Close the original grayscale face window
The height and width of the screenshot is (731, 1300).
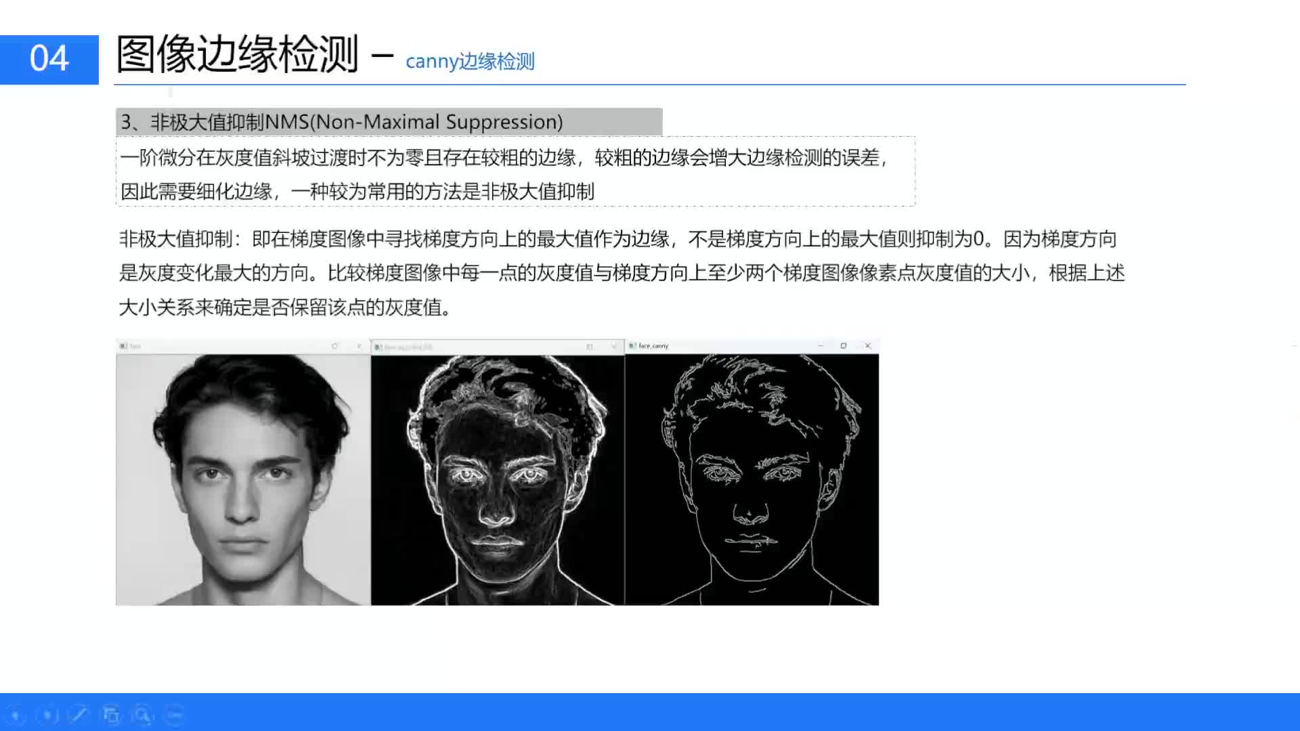click(x=359, y=346)
